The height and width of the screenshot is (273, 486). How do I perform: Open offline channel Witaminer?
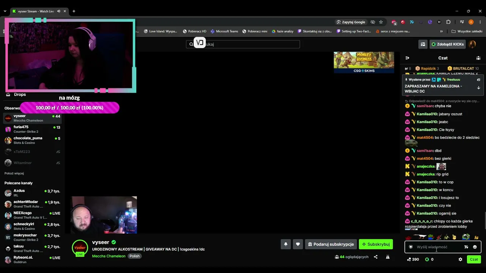32,163
